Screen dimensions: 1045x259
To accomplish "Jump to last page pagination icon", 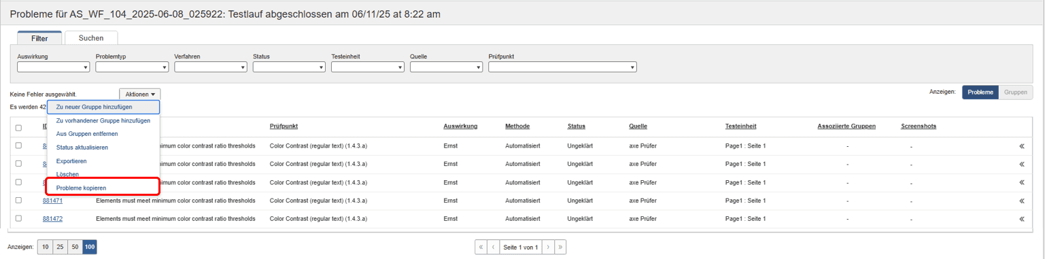I will click(x=560, y=247).
